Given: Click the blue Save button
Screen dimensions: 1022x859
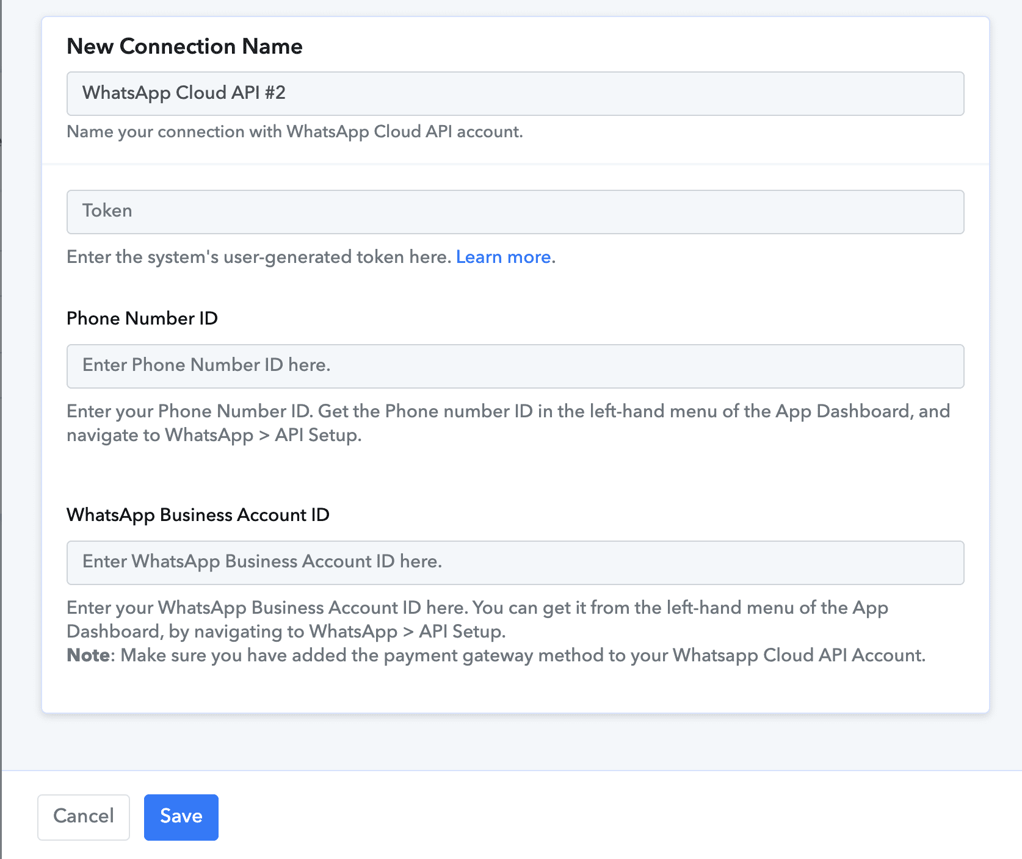Looking at the screenshot, I should [x=181, y=817].
